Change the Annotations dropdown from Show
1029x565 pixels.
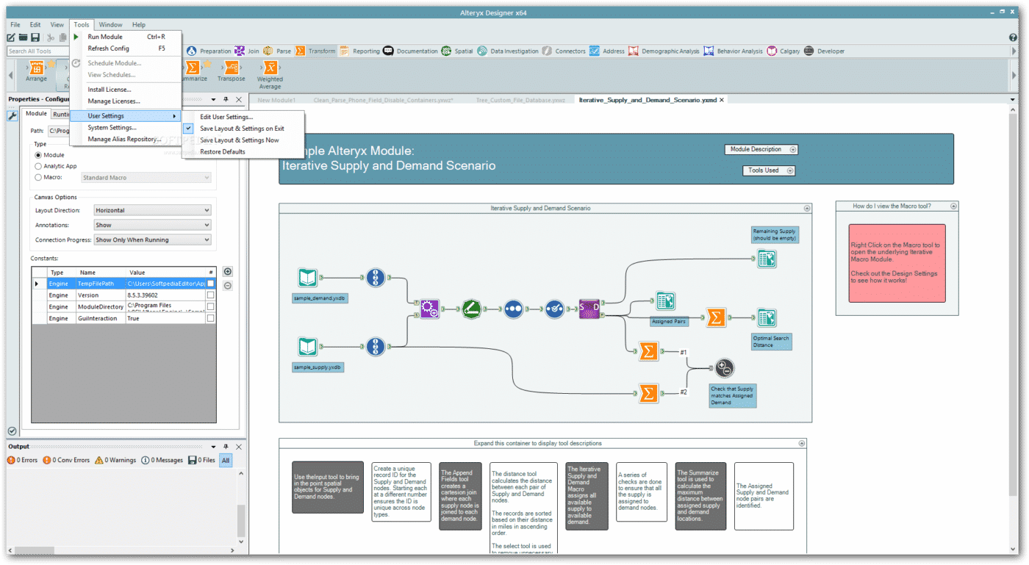(x=152, y=225)
